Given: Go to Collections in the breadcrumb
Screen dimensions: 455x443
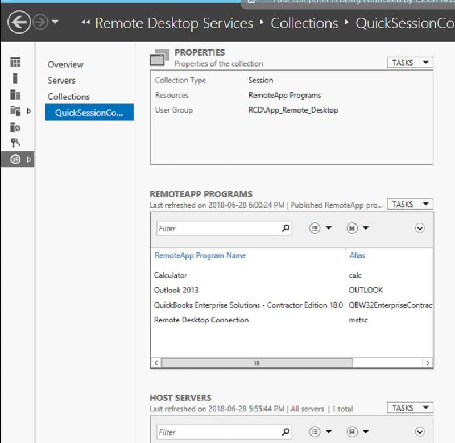Looking at the screenshot, I should (x=304, y=23).
